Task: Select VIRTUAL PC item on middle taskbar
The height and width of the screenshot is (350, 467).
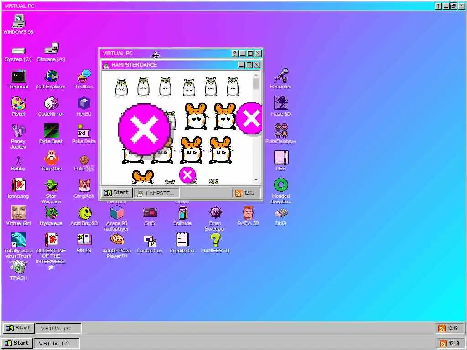Action: (x=58, y=328)
